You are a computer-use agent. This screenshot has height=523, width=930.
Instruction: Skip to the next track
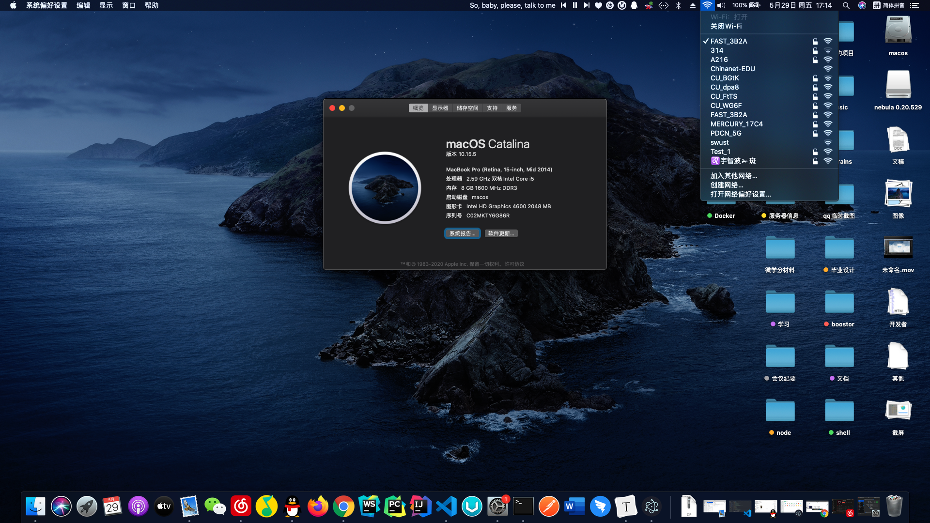point(586,5)
